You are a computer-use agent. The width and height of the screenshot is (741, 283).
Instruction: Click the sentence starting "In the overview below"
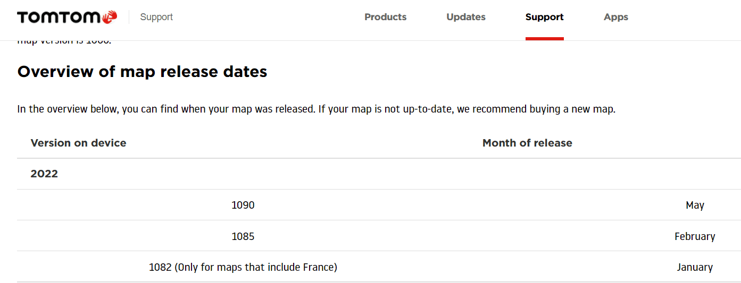[x=166, y=109]
